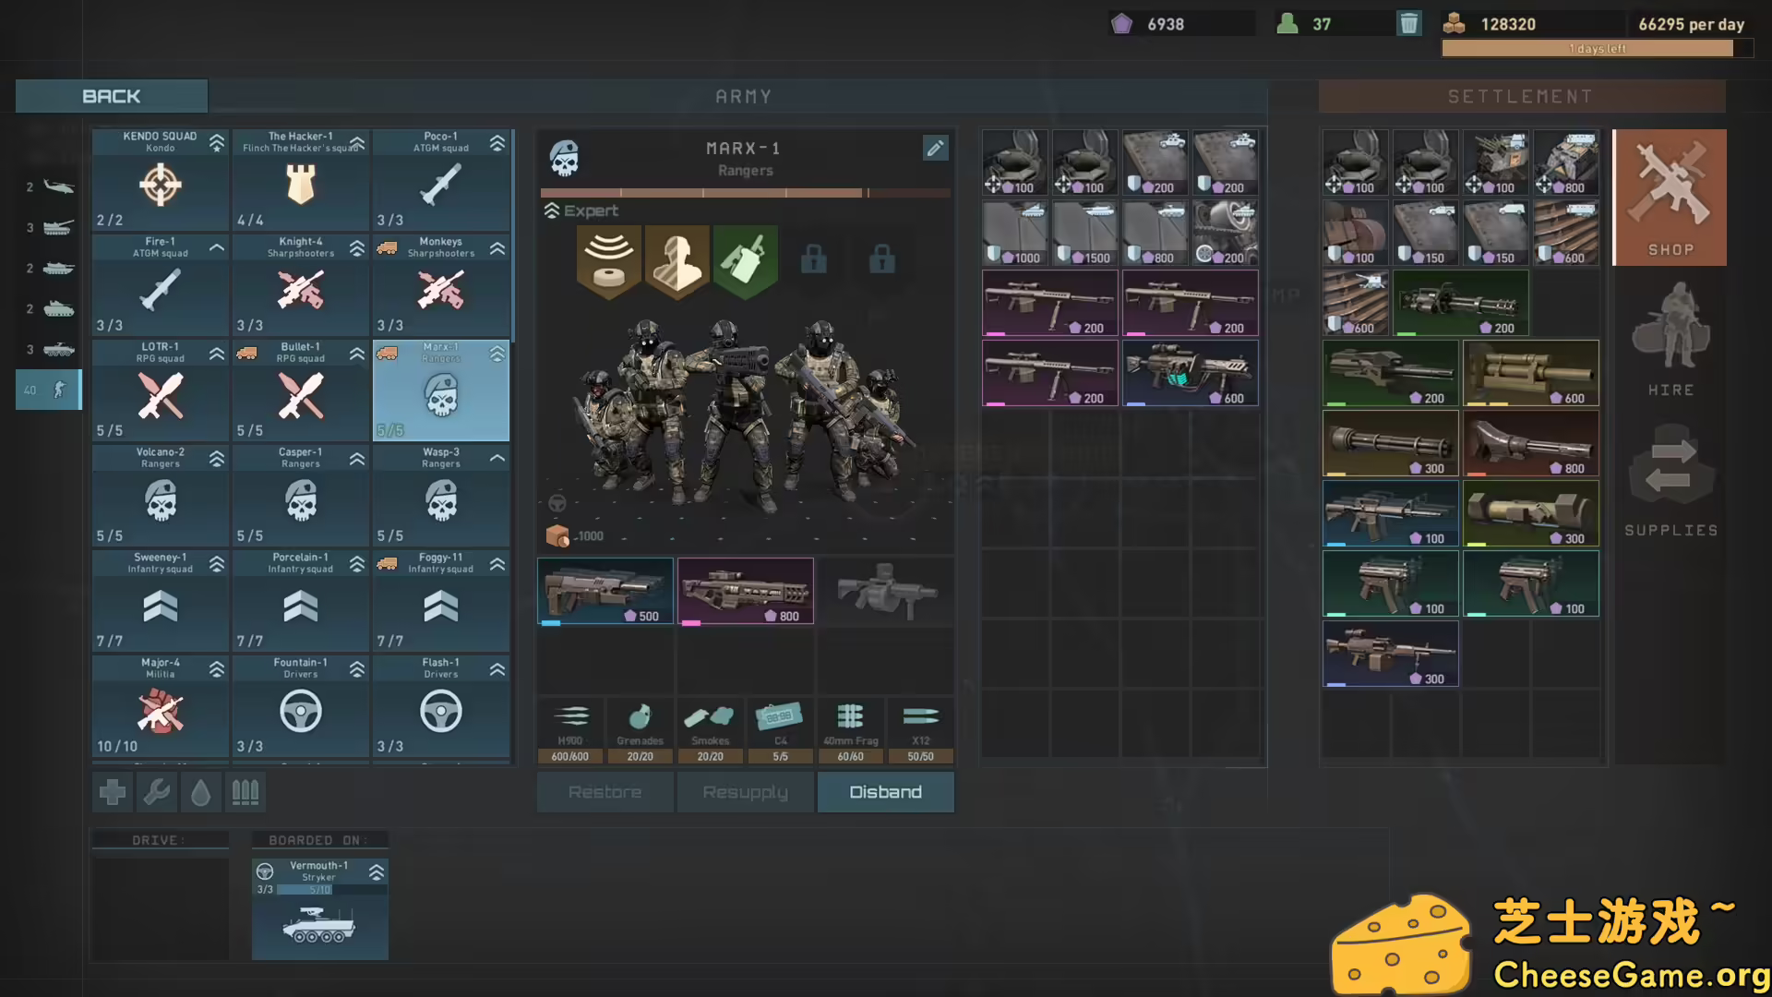This screenshot has width=1772, height=997.
Task: Click the wrench repair icon
Action: [x=157, y=792]
